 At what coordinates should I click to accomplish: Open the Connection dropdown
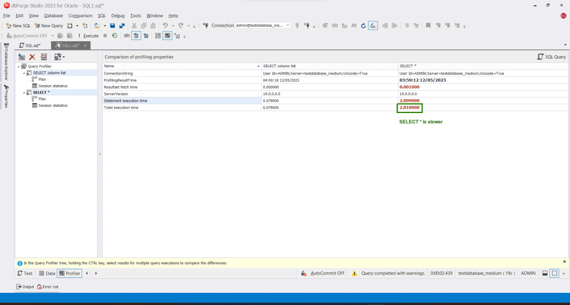click(x=288, y=26)
